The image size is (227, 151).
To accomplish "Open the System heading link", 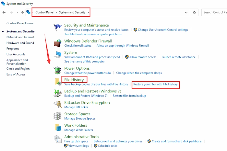I will click(x=71, y=52).
